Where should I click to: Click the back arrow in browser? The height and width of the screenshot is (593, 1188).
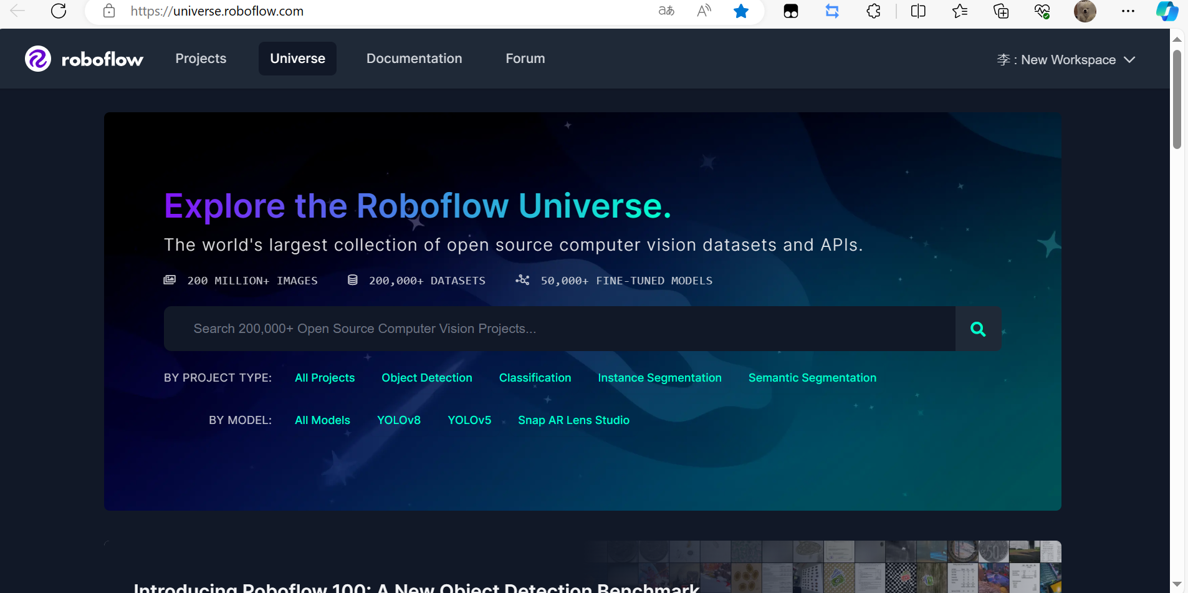[17, 11]
